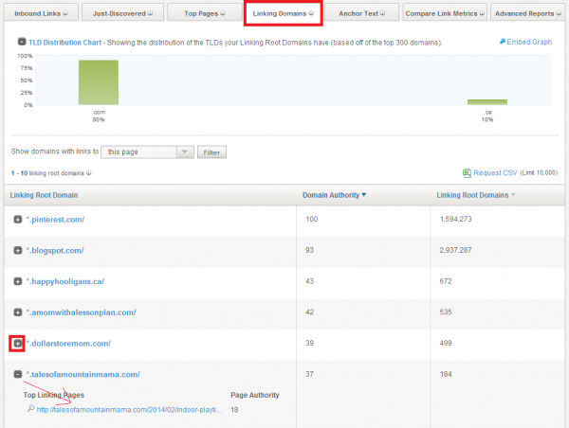The height and width of the screenshot is (428, 569).
Task: Click the Page Authority value 18
Action: coord(234,410)
